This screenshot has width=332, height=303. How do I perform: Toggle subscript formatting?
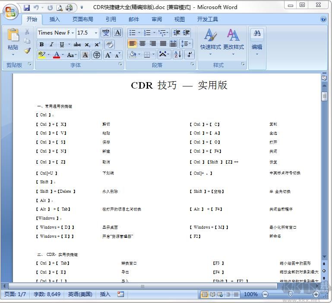tap(88, 45)
